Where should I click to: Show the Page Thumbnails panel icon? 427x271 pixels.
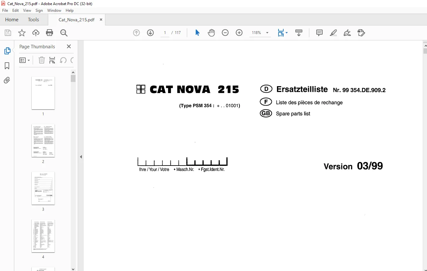point(7,51)
